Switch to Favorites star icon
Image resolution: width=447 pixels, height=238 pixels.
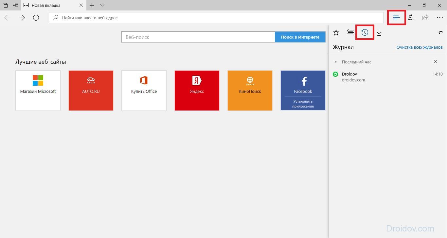336,32
